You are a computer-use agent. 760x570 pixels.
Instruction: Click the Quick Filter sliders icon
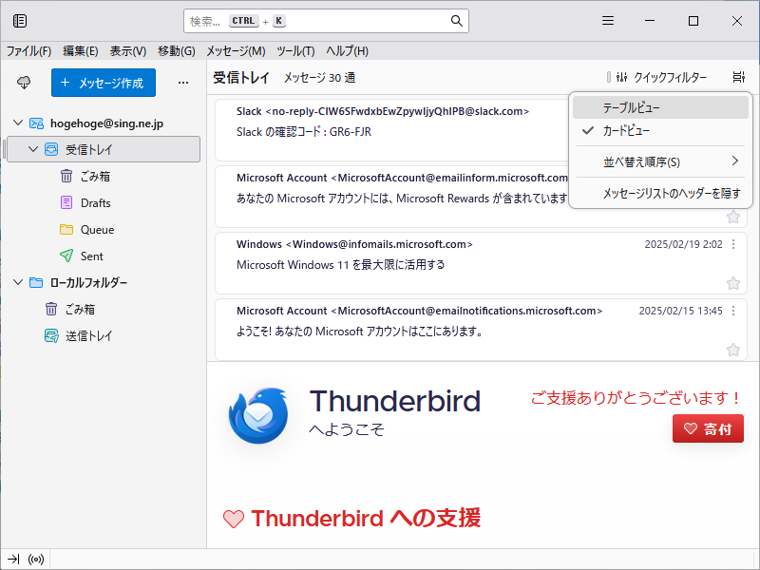tap(622, 77)
